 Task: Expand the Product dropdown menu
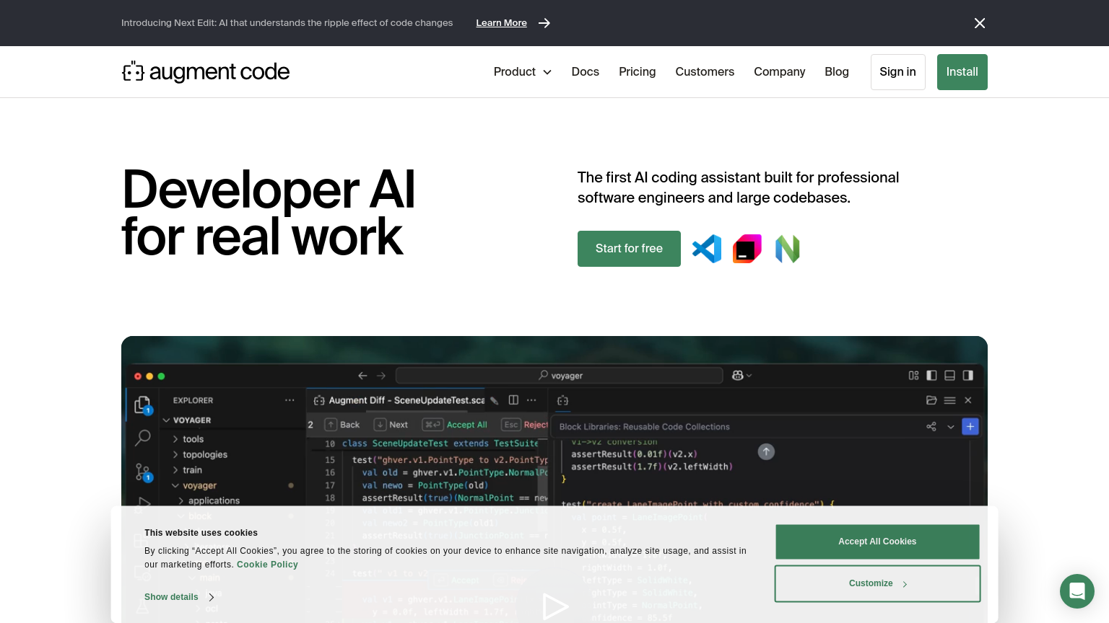tap(522, 72)
